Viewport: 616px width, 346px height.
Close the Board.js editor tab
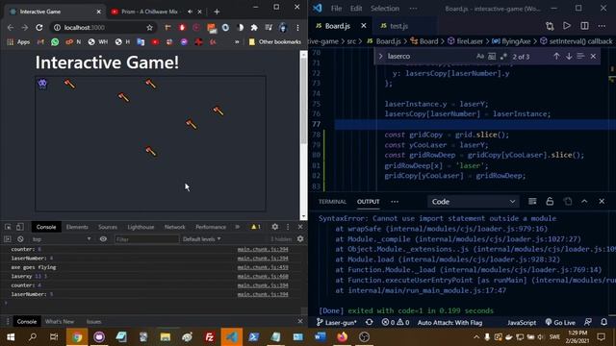(364, 26)
